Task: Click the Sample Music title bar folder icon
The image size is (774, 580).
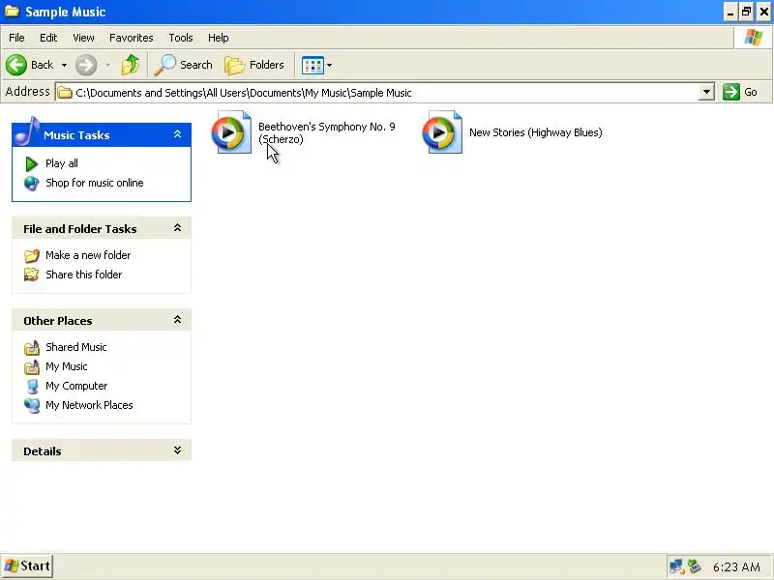Action: pos(12,11)
